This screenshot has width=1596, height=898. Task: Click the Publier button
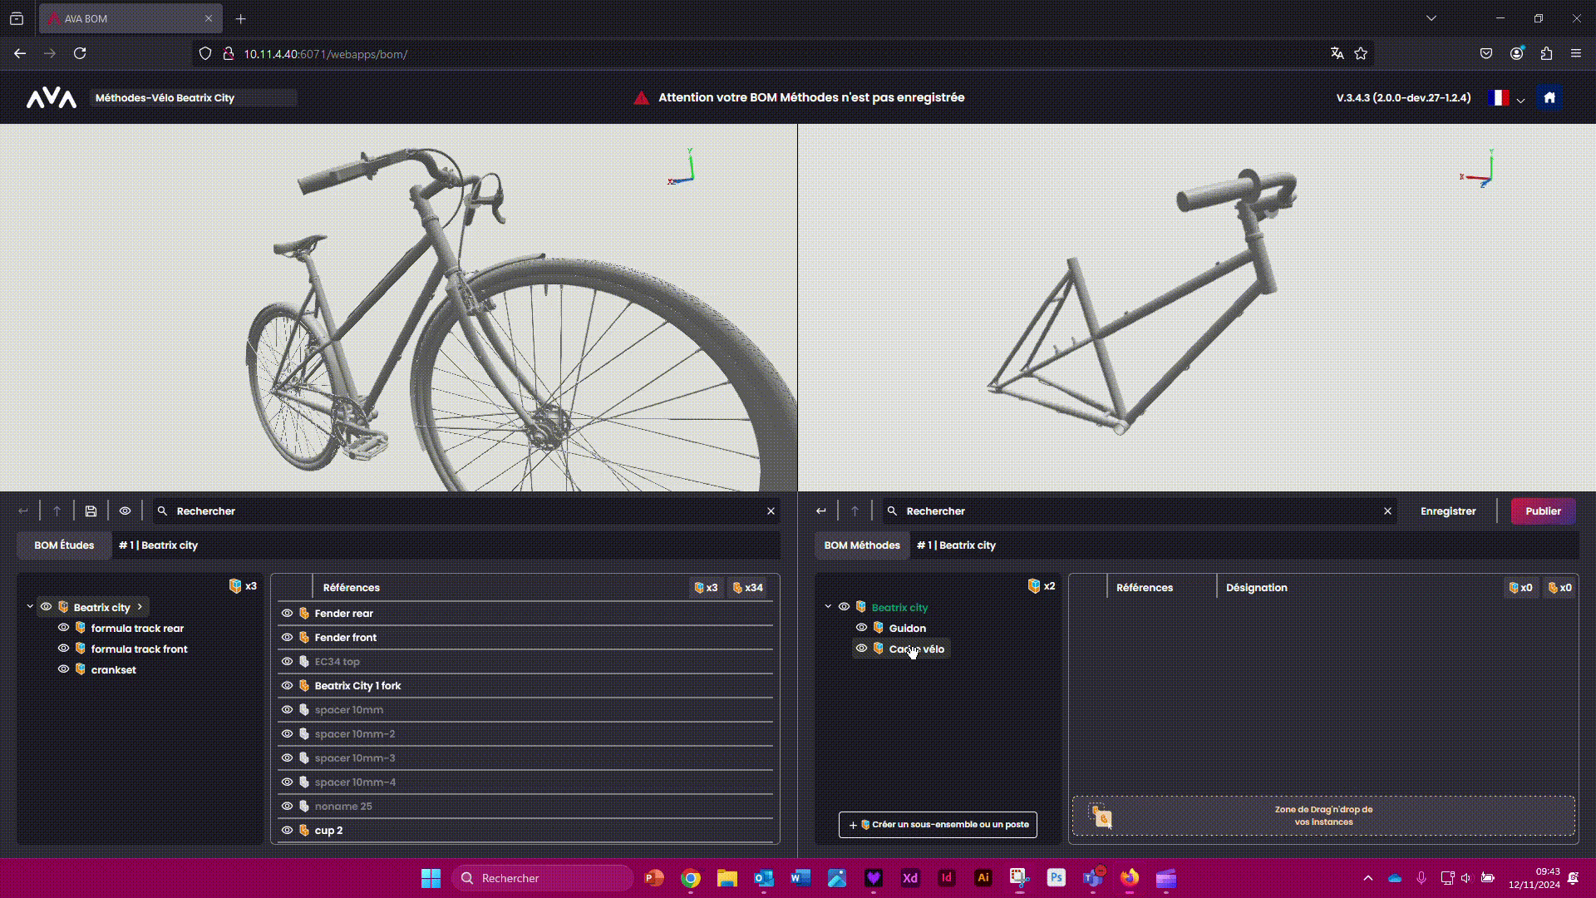tap(1542, 511)
